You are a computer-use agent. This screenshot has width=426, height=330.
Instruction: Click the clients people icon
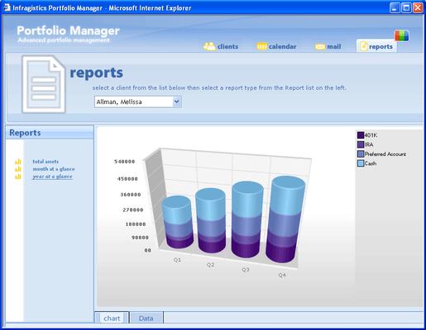209,46
